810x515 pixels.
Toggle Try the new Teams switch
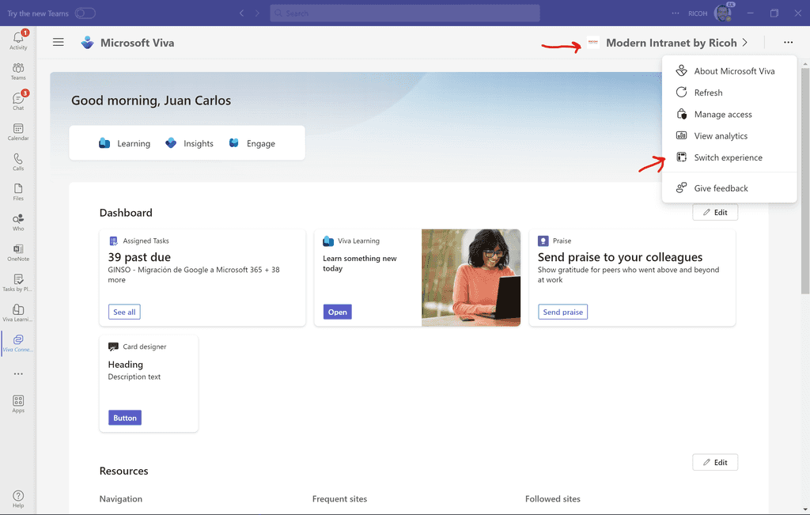coord(85,13)
